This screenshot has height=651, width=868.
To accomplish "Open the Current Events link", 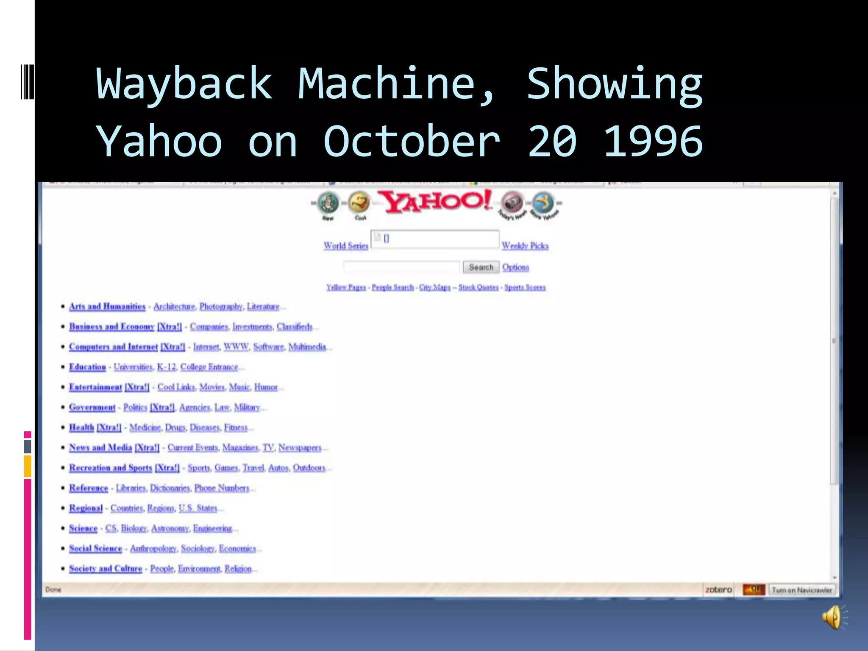I will (193, 447).
